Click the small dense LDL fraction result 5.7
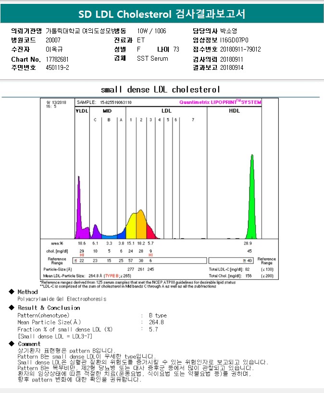Viewport: 324px width, 393px height. [153, 329]
